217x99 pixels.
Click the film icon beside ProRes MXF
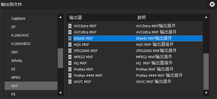70,69
